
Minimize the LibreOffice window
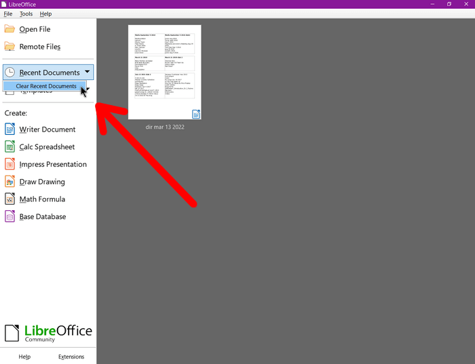pos(433,4)
